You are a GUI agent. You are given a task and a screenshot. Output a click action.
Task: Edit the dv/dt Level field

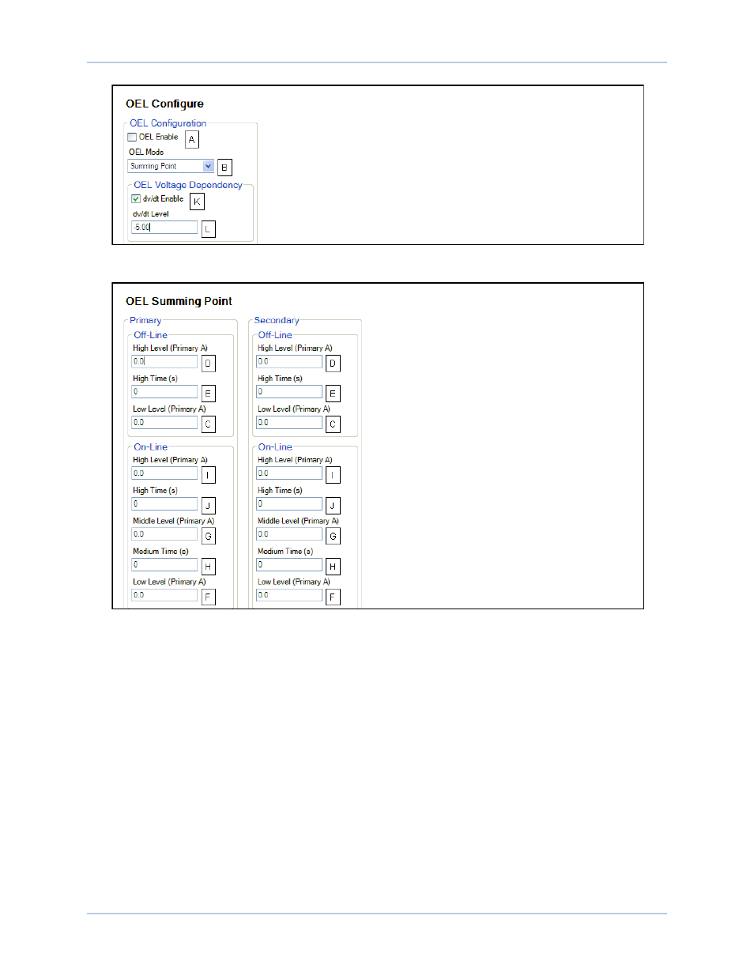[164, 228]
